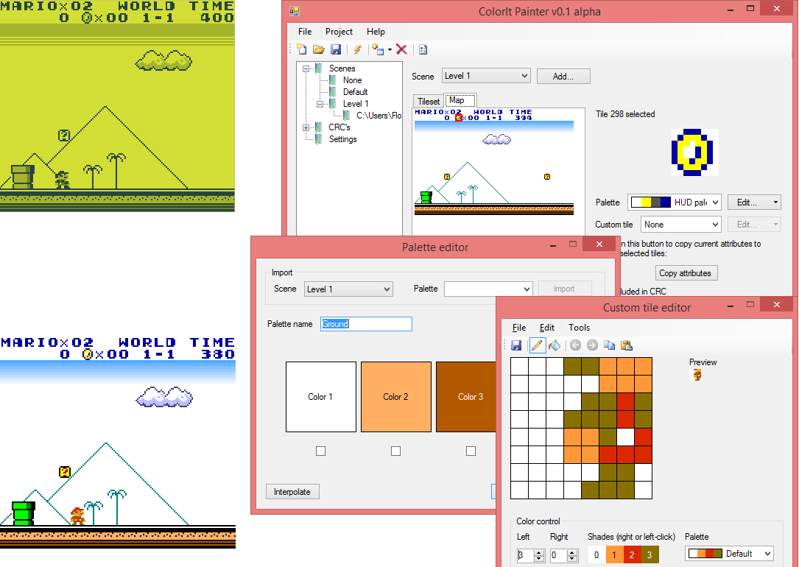The width and height of the screenshot is (799, 567).
Task: Click the arrow beside the add scene icon
Action: click(x=390, y=50)
